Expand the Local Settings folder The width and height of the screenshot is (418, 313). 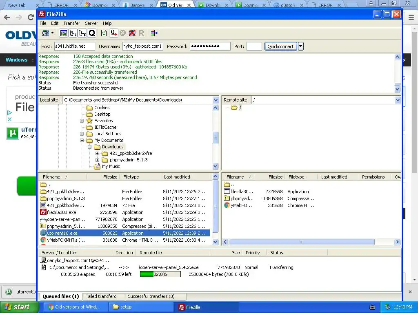[82, 134]
